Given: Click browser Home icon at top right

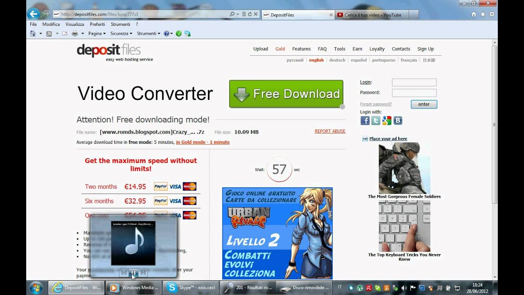Looking at the screenshot, I should (474, 14).
